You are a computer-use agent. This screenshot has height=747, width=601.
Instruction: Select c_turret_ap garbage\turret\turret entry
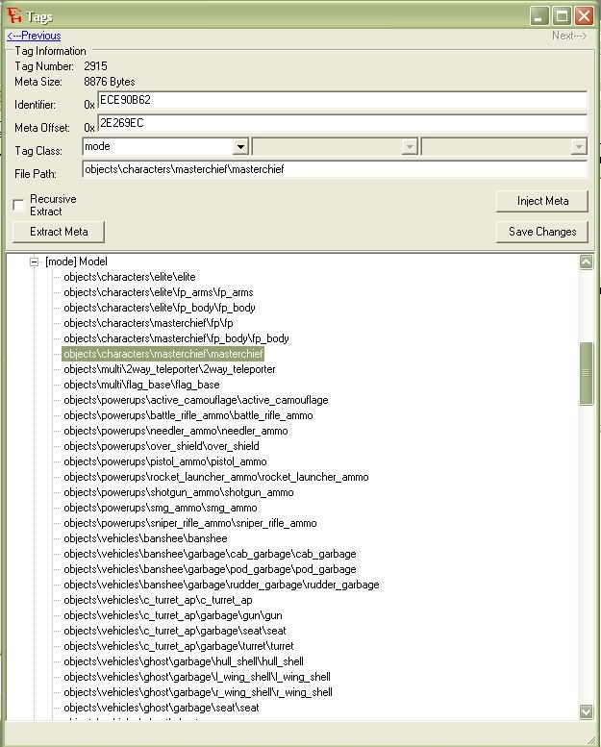(178, 646)
